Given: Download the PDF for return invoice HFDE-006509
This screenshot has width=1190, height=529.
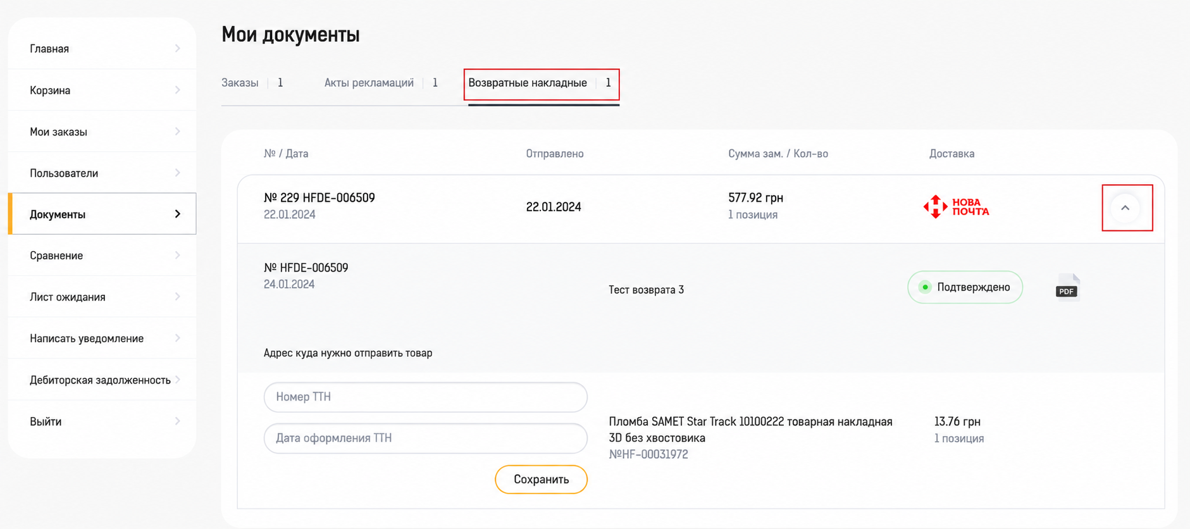Looking at the screenshot, I should point(1067,287).
